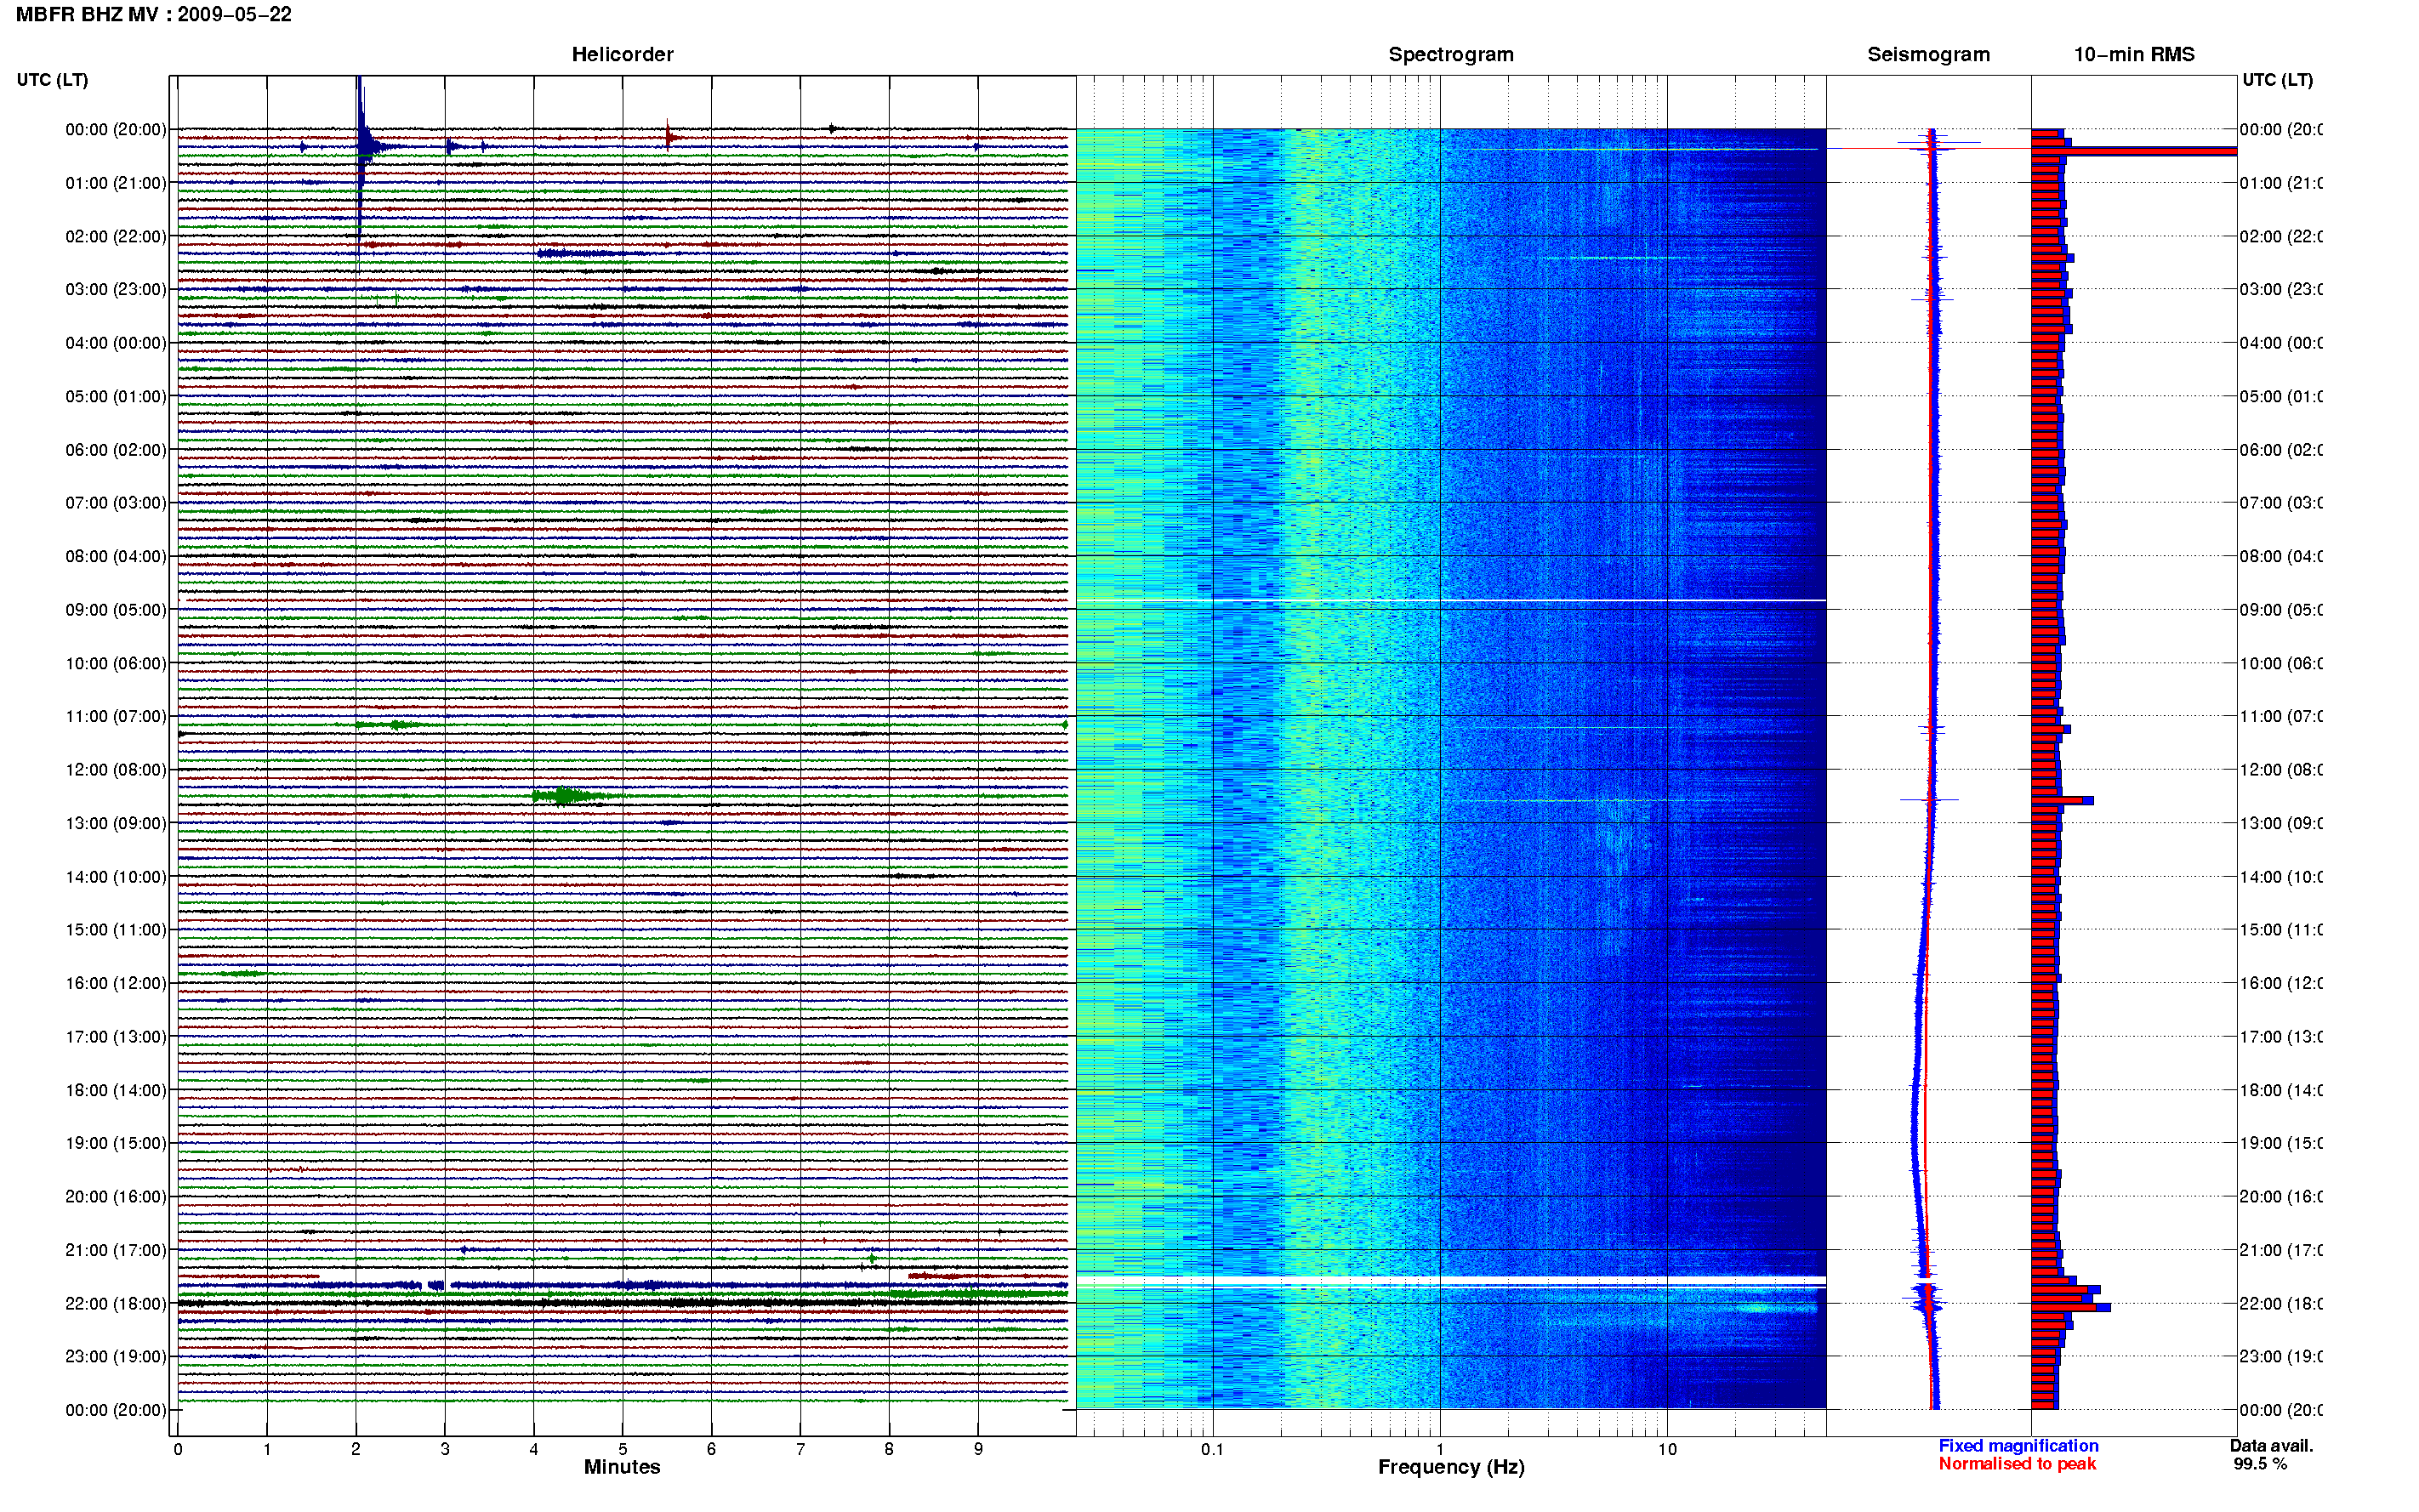
Task: Click the 'Data avail.' label
Action: point(2271,1446)
